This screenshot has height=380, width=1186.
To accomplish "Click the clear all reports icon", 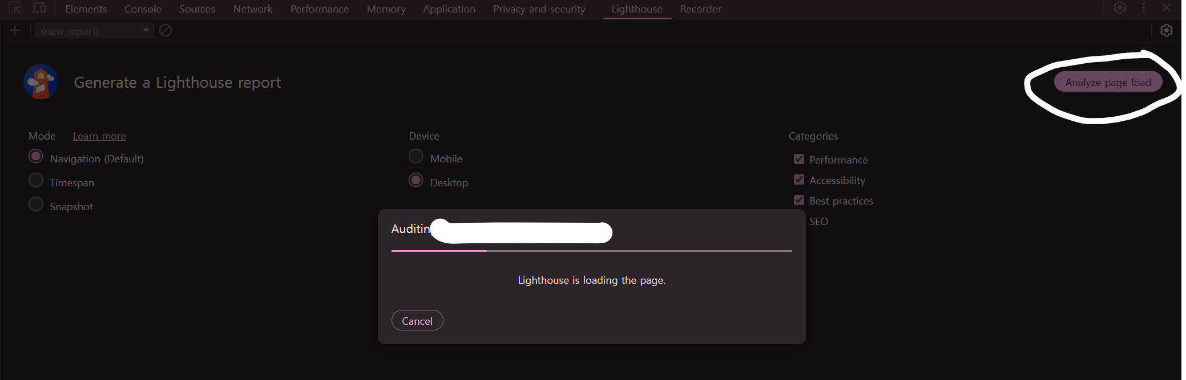I will (166, 31).
